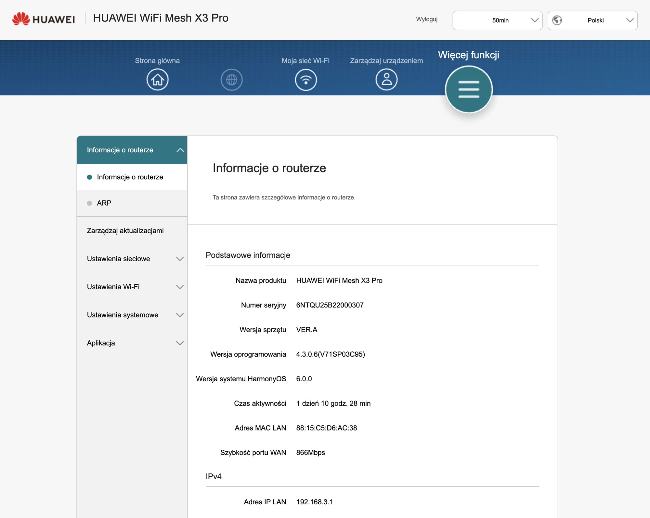The width and height of the screenshot is (650, 518).
Task: Click the Strona główna label
Action: (157, 61)
